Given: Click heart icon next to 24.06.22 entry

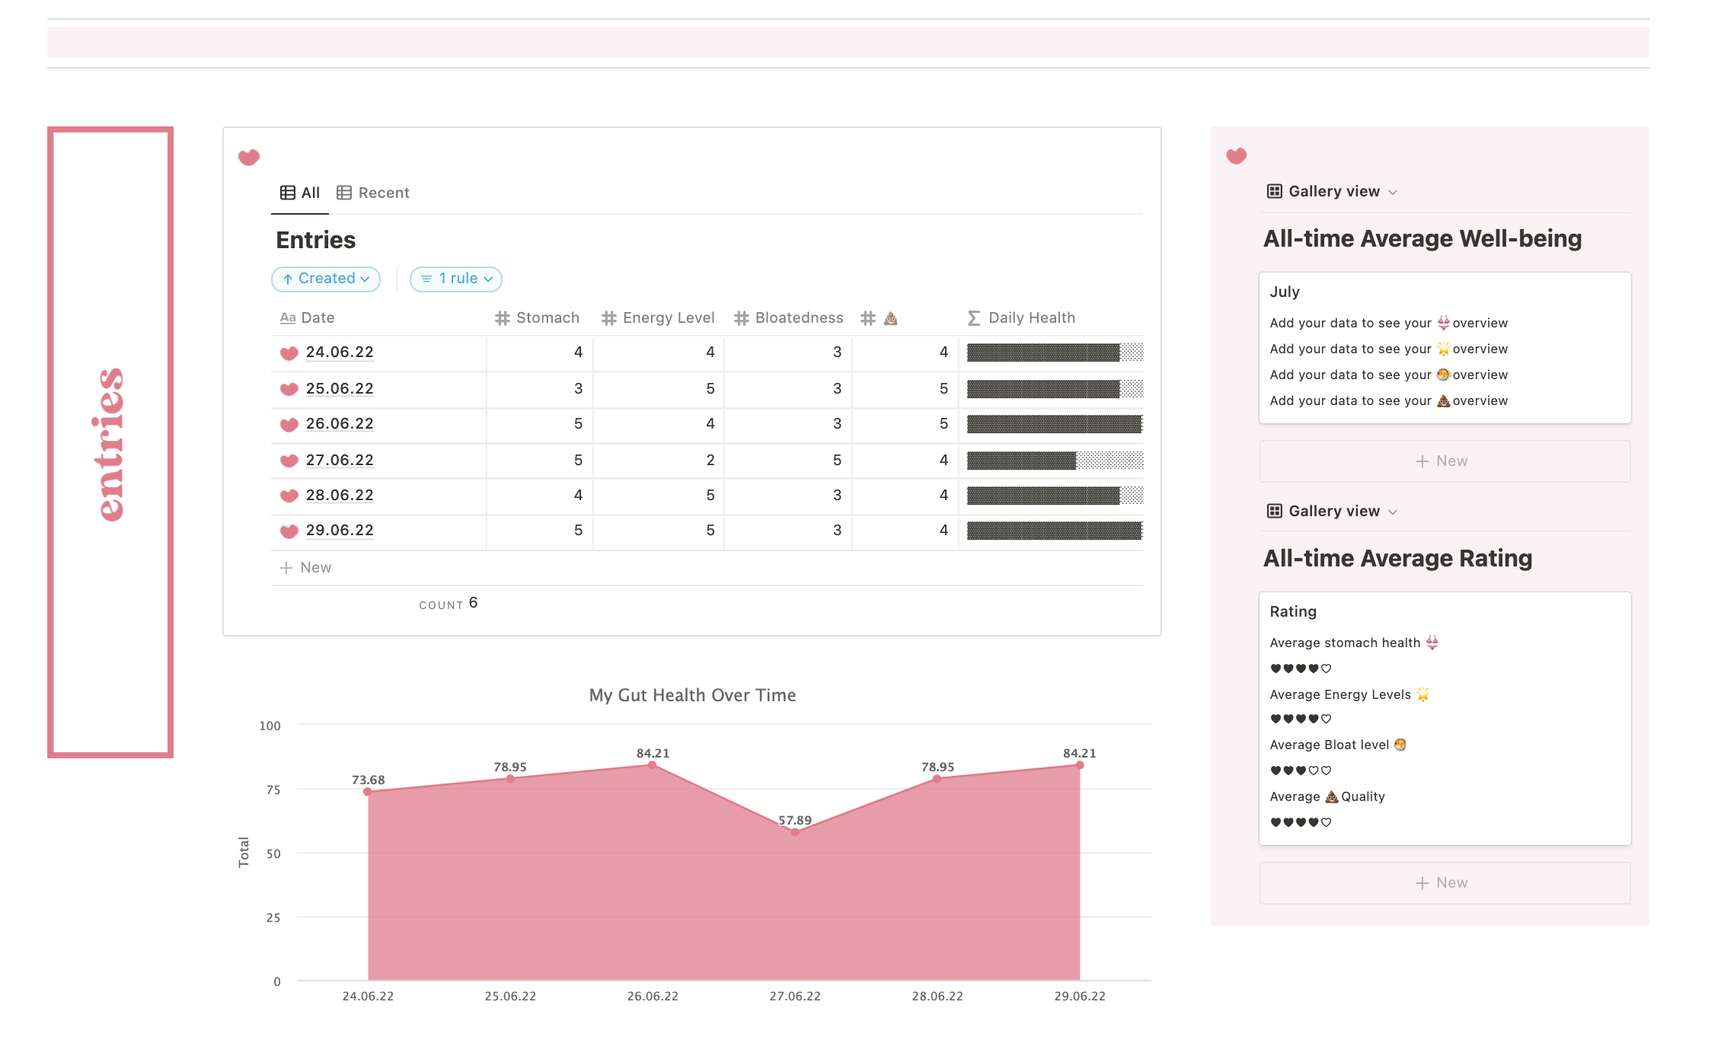Looking at the screenshot, I should click(x=289, y=353).
